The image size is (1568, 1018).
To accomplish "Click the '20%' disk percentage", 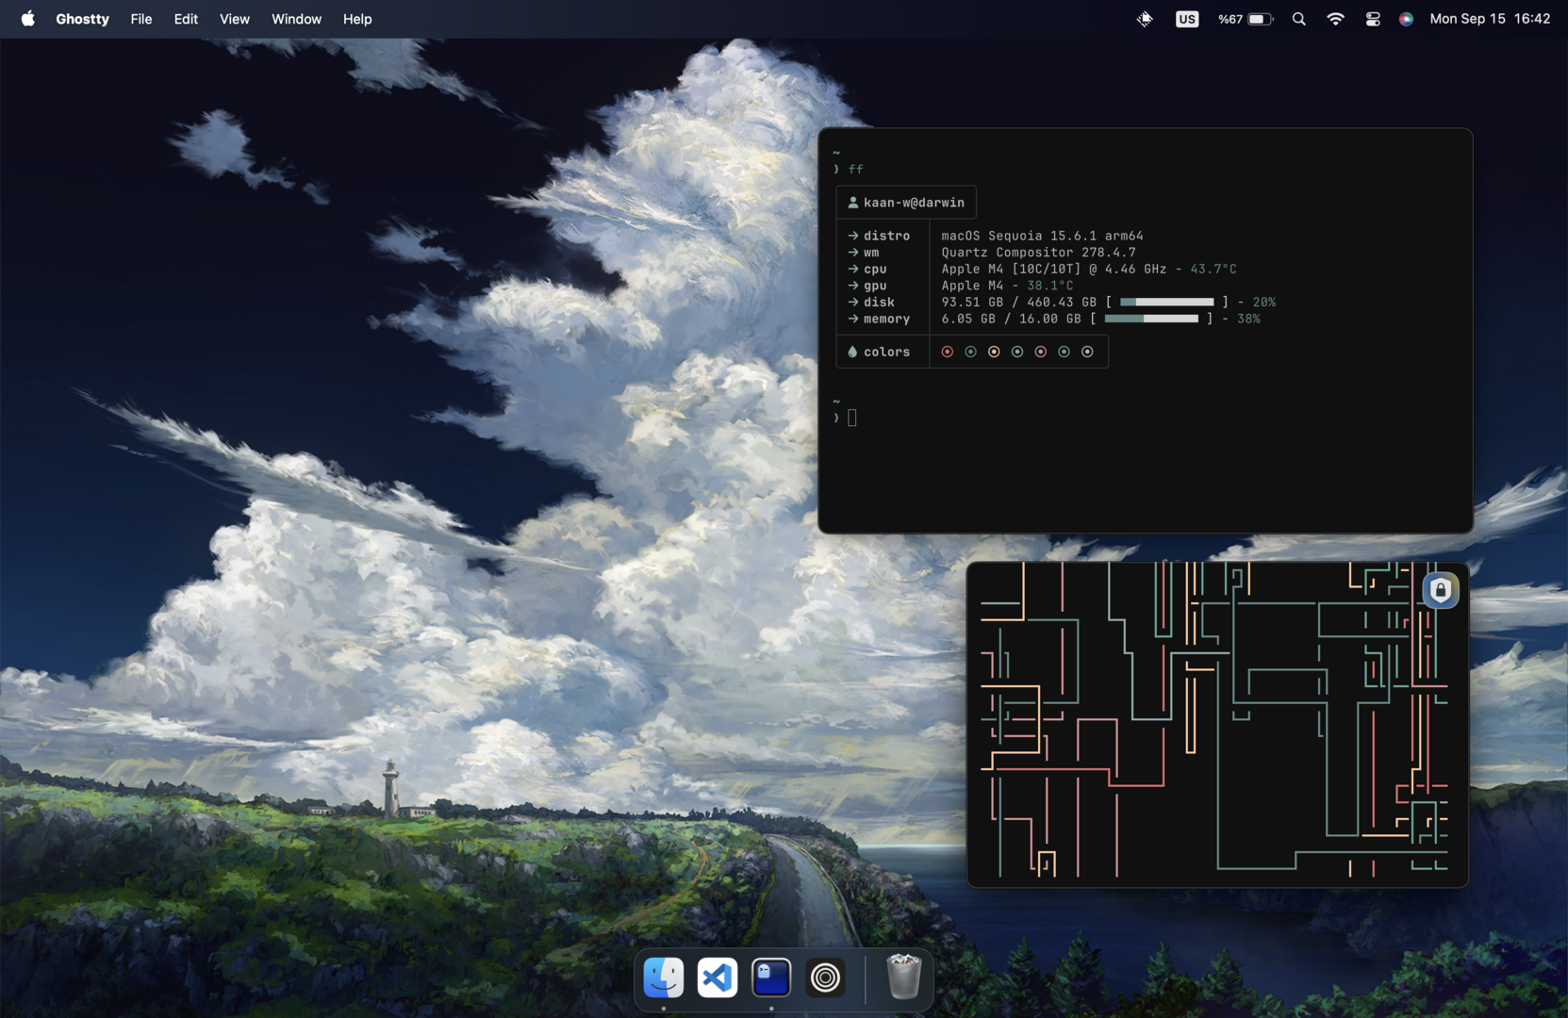I will click(x=1263, y=302).
